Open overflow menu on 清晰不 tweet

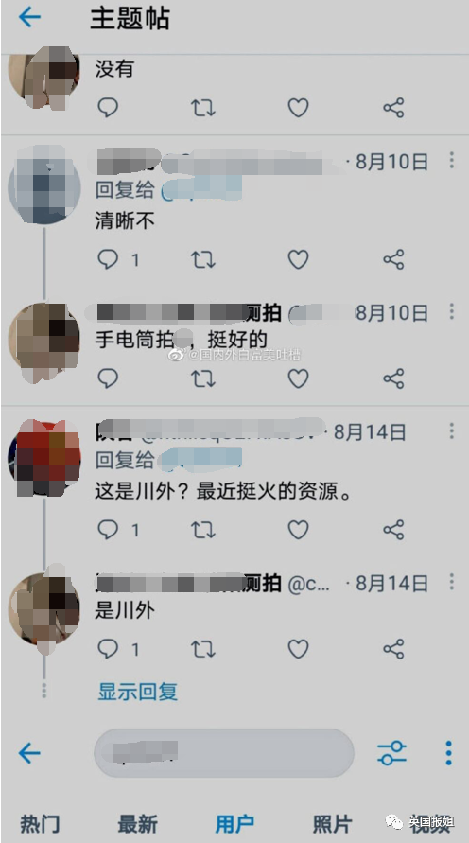pos(451,160)
